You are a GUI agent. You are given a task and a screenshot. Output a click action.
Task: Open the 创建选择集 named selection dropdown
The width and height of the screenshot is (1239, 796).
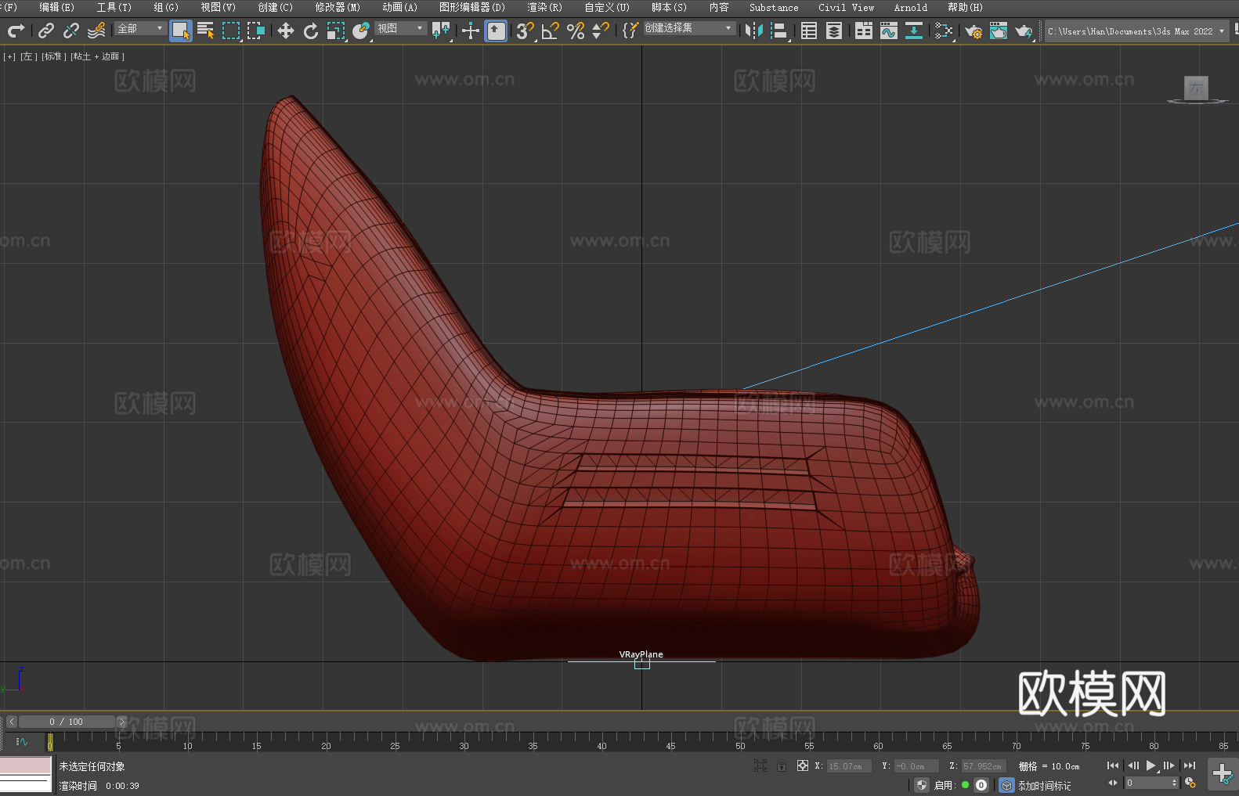(x=689, y=28)
